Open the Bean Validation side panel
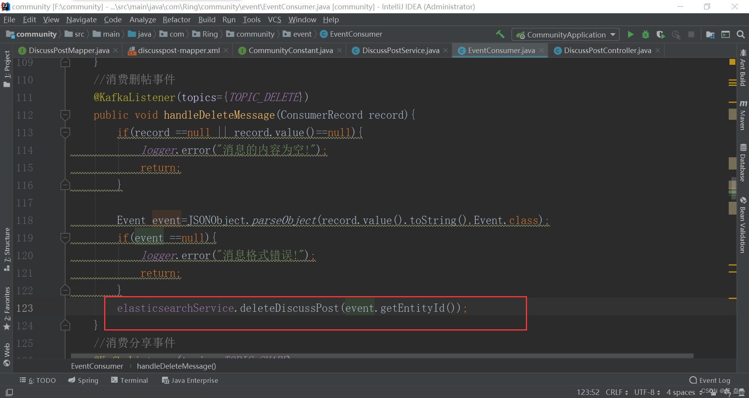The height and width of the screenshot is (398, 749). tap(743, 225)
